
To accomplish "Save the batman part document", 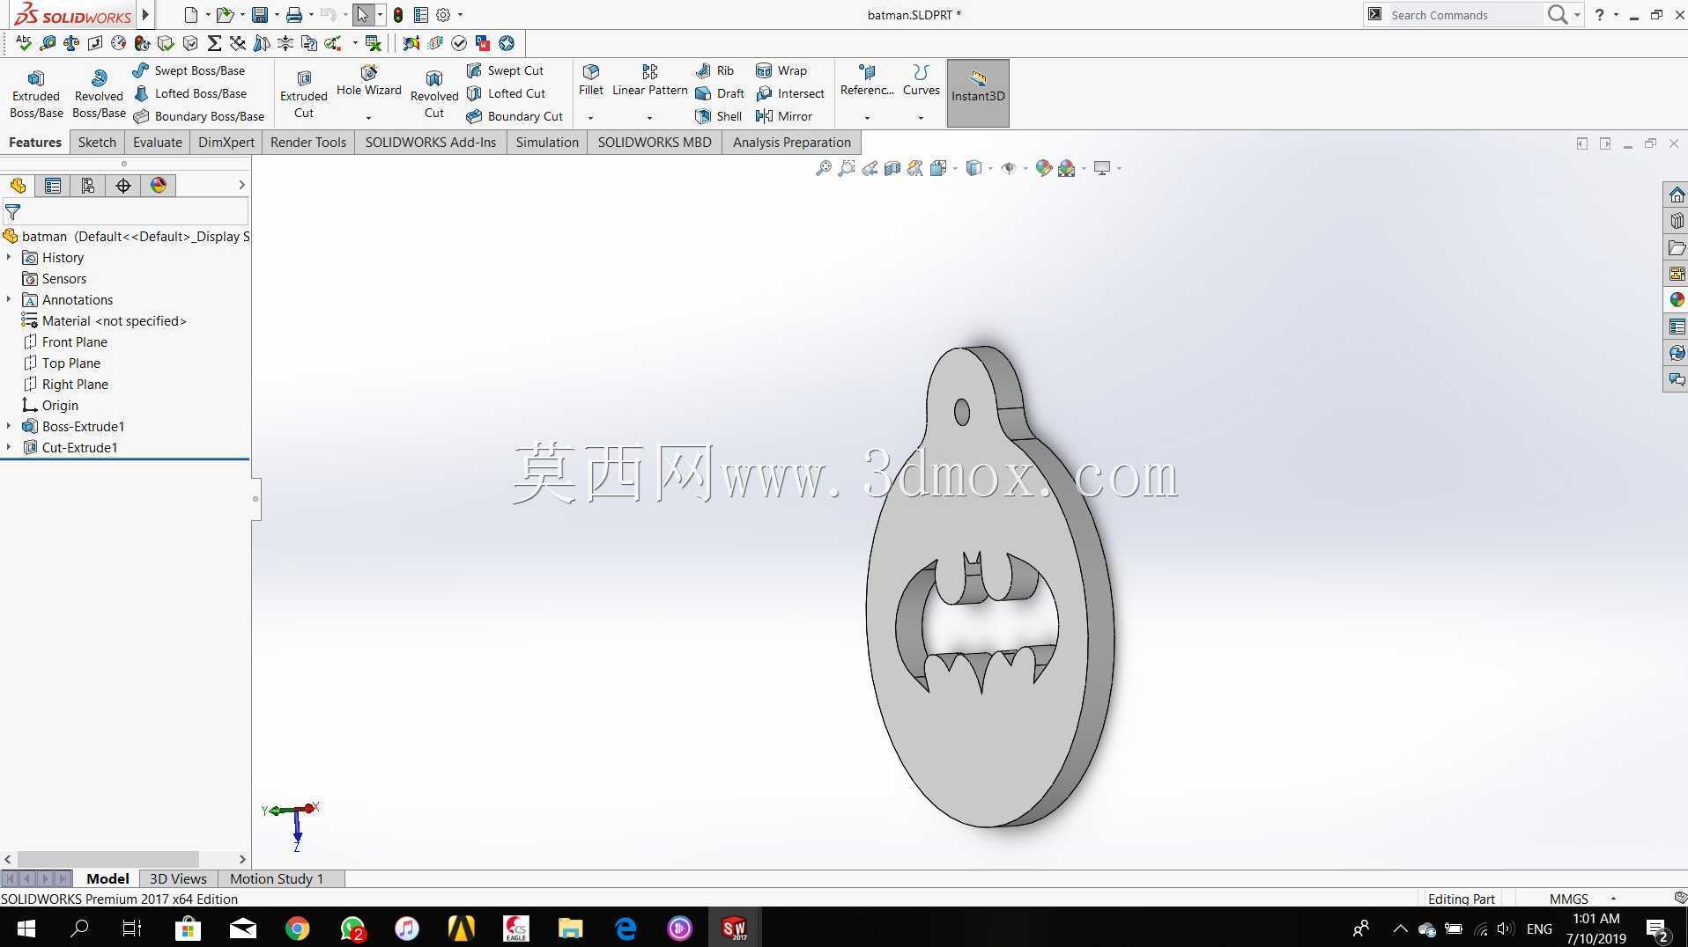I will coord(260,15).
